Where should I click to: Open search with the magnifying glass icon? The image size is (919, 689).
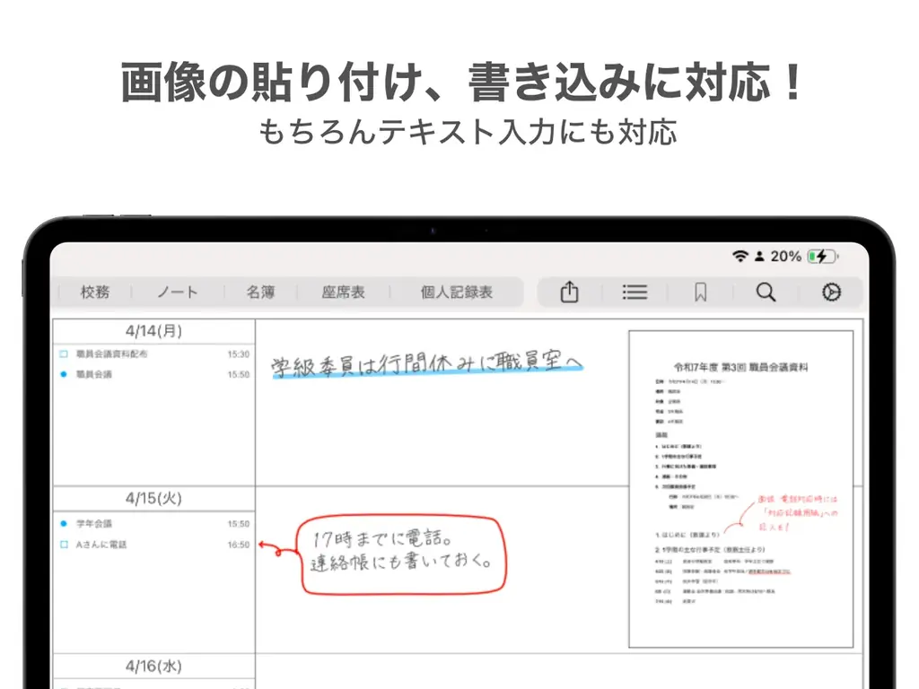pos(766,292)
